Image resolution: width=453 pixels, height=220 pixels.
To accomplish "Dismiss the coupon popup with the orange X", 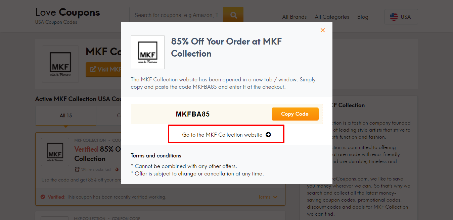I will click(x=322, y=30).
